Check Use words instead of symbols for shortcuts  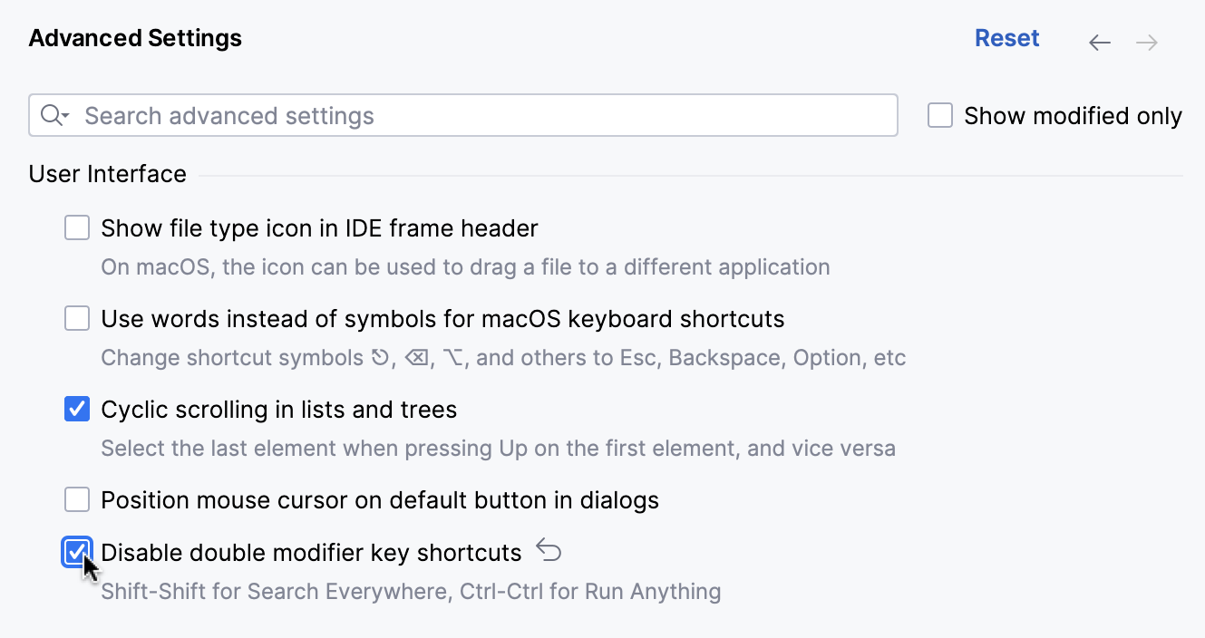[77, 318]
